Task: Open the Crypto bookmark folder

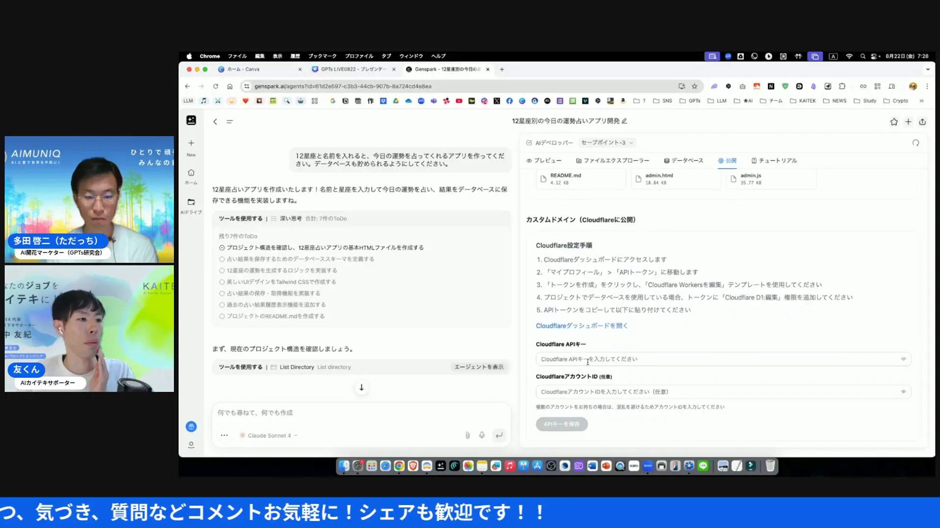Action: [895, 101]
